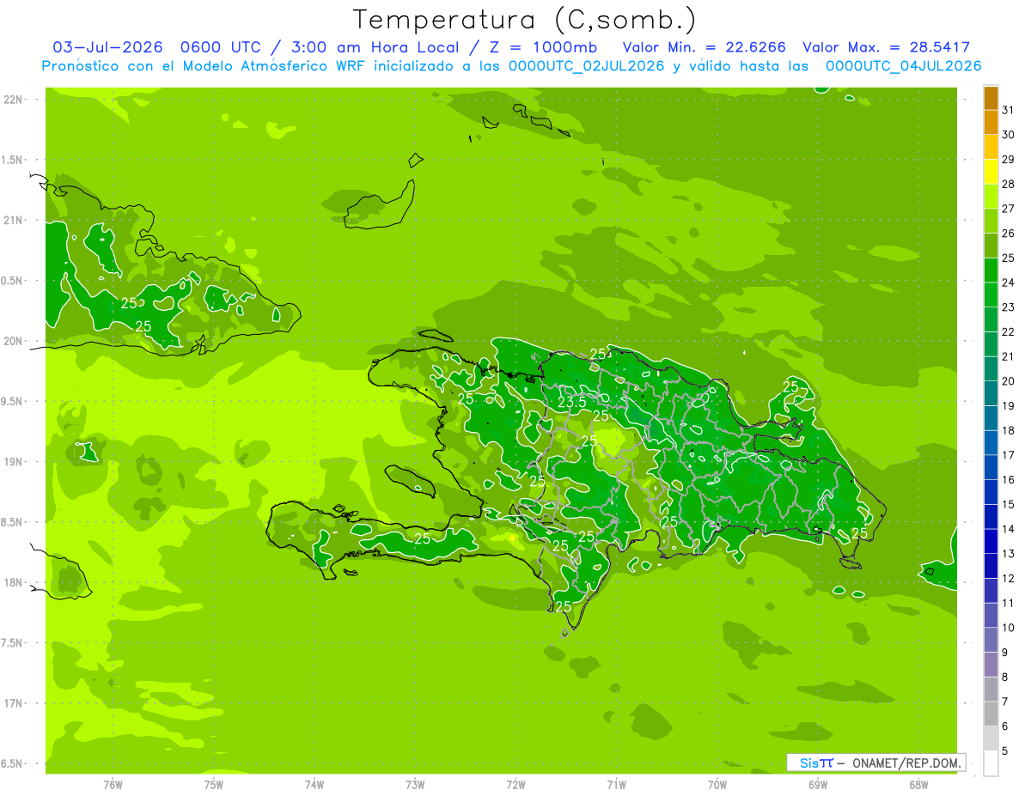This screenshot has width=1031, height=796.
Task: Click the "SisTT - ONAMET/REP.DOM." credit box
Action: pyautogui.click(x=875, y=763)
